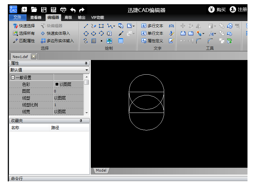Image resolution: width=253 pixels, height=182 pixels.
Task: Click the 多行文本 button
Action: [152, 26]
